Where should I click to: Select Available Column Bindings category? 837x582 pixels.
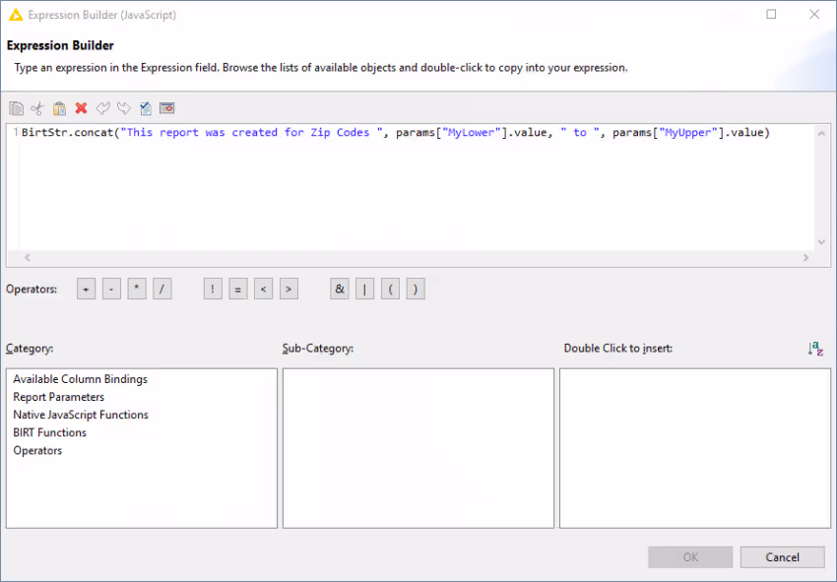(x=80, y=379)
